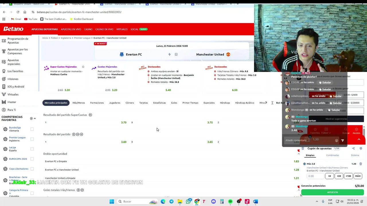Select the Sistema bet slip tab
Image resolution: width=367 pixels, height=206 pixels.
point(355,155)
